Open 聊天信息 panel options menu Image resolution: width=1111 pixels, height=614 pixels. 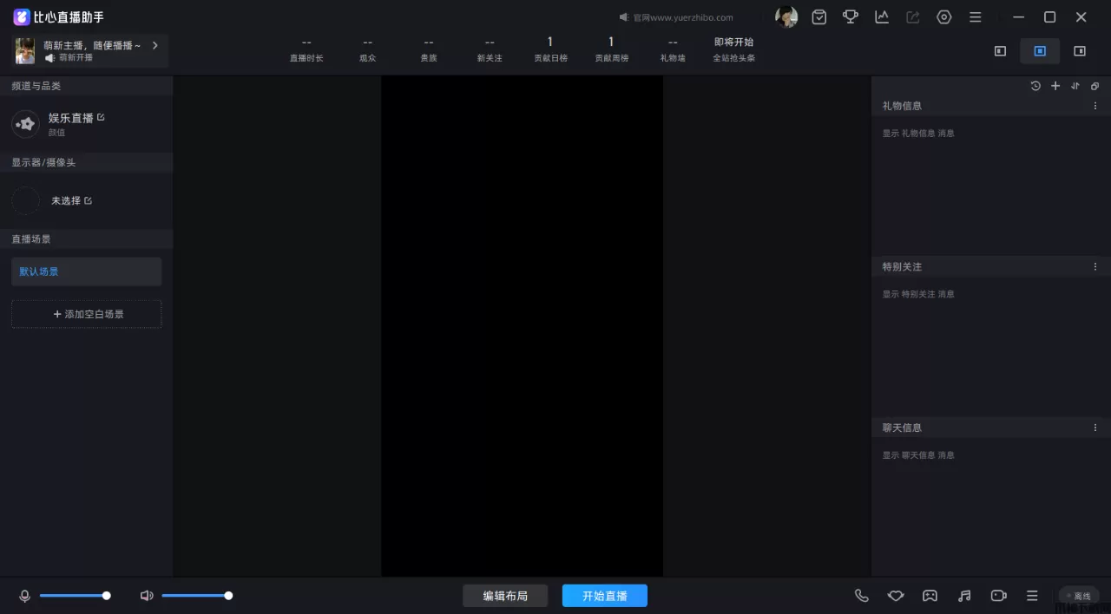click(x=1095, y=428)
